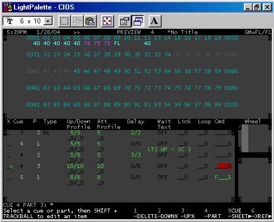Screen dimensions: 274x222
Task: Click channel number 0081
Action: point(33,105)
